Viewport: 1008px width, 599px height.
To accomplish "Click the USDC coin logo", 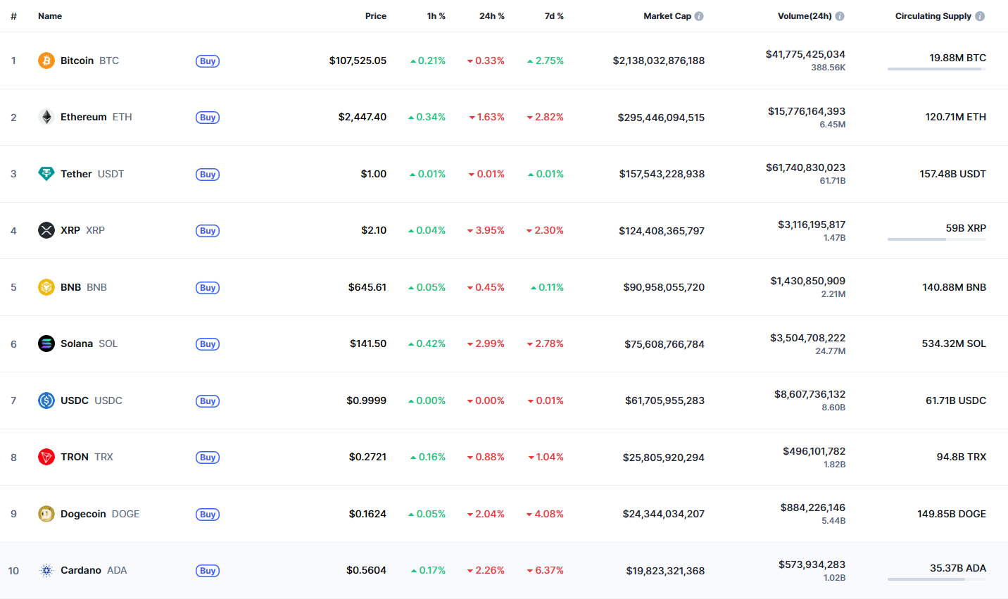I will (x=46, y=401).
